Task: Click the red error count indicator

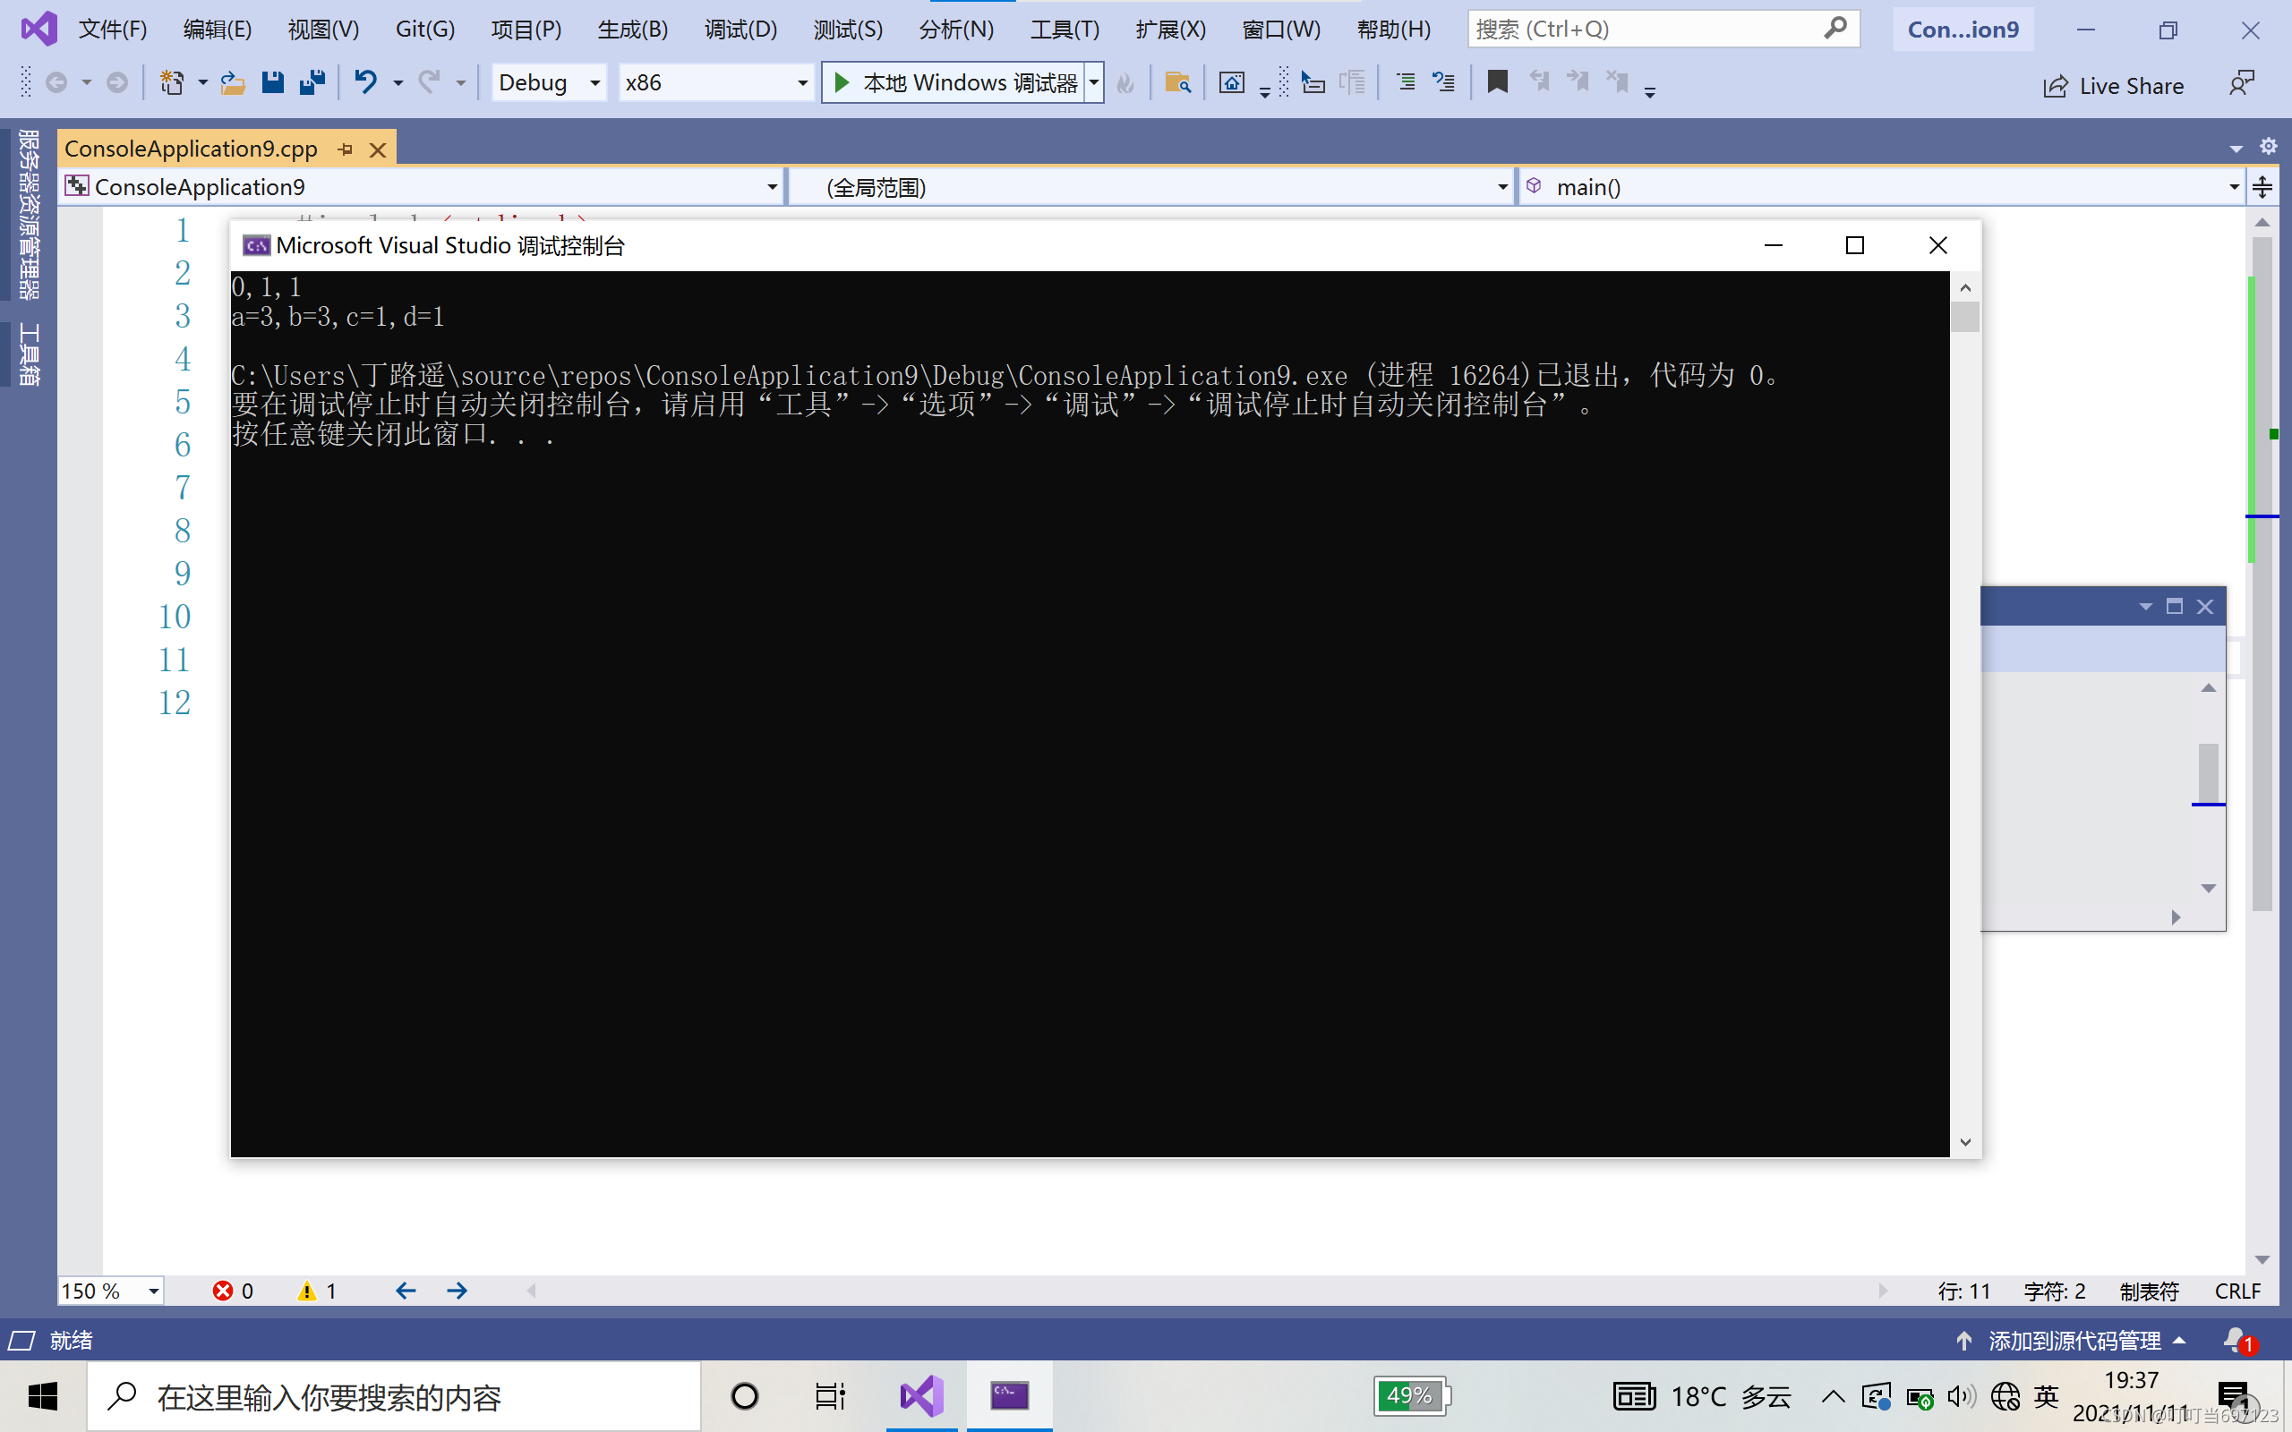Action: point(233,1291)
